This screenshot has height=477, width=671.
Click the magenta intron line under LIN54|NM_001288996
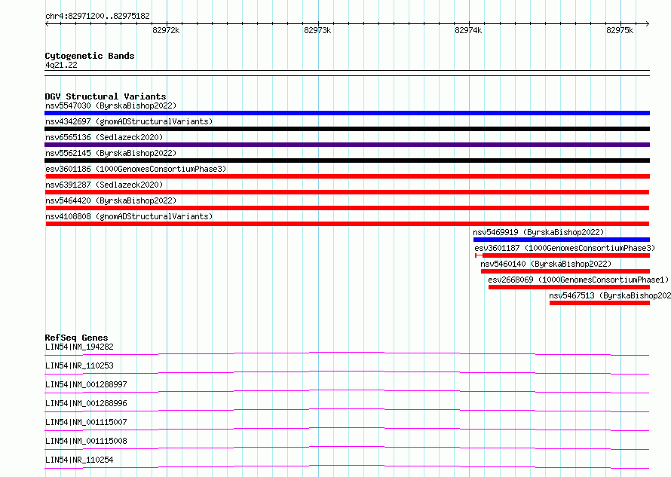point(347,410)
